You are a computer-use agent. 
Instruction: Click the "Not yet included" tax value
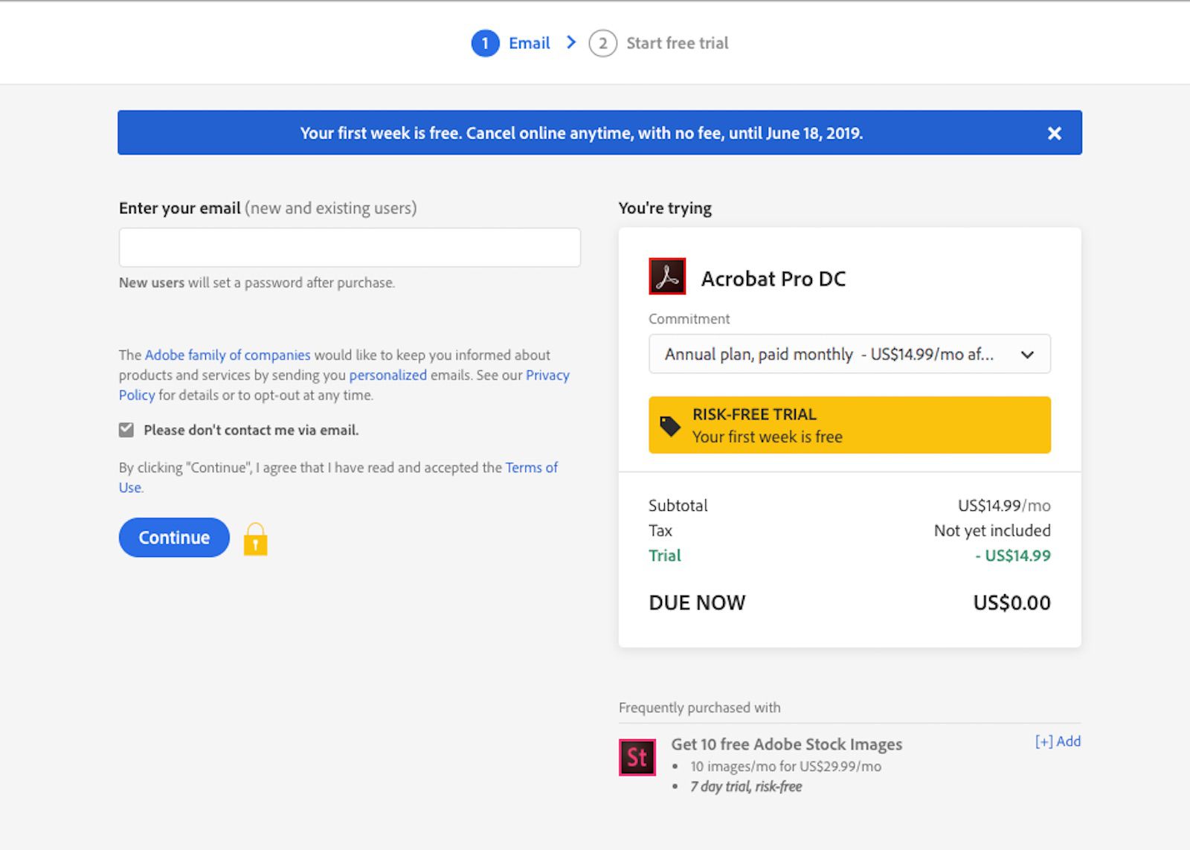[x=992, y=530]
